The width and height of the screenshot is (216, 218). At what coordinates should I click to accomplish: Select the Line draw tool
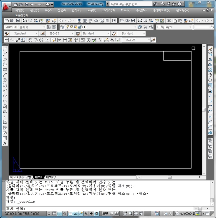point(5,49)
